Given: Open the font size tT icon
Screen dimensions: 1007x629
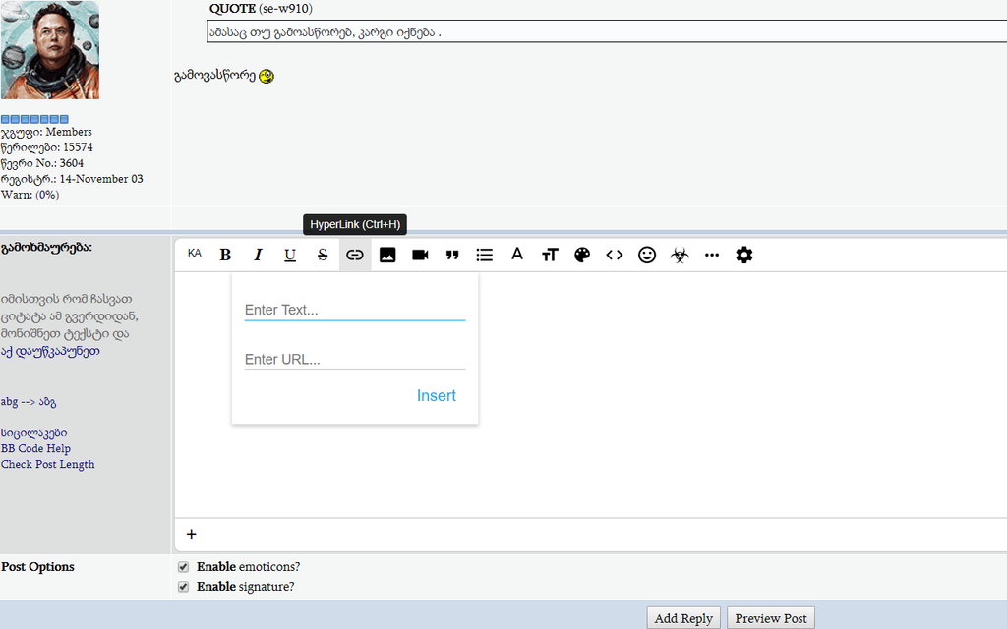Looking at the screenshot, I should coord(550,255).
